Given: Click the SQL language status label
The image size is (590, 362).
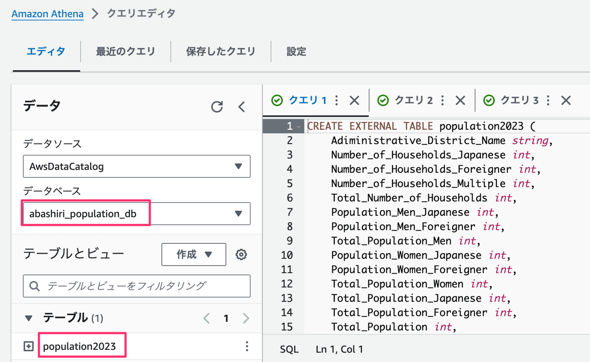Looking at the screenshot, I should [x=289, y=349].
